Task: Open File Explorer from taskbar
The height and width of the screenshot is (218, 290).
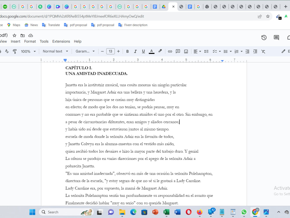Action: tap(122, 212)
